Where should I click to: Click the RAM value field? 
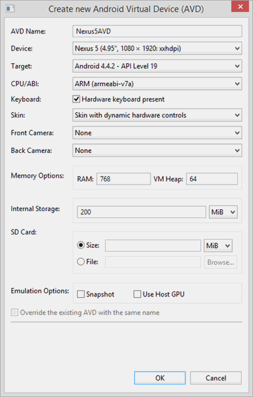(123, 179)
